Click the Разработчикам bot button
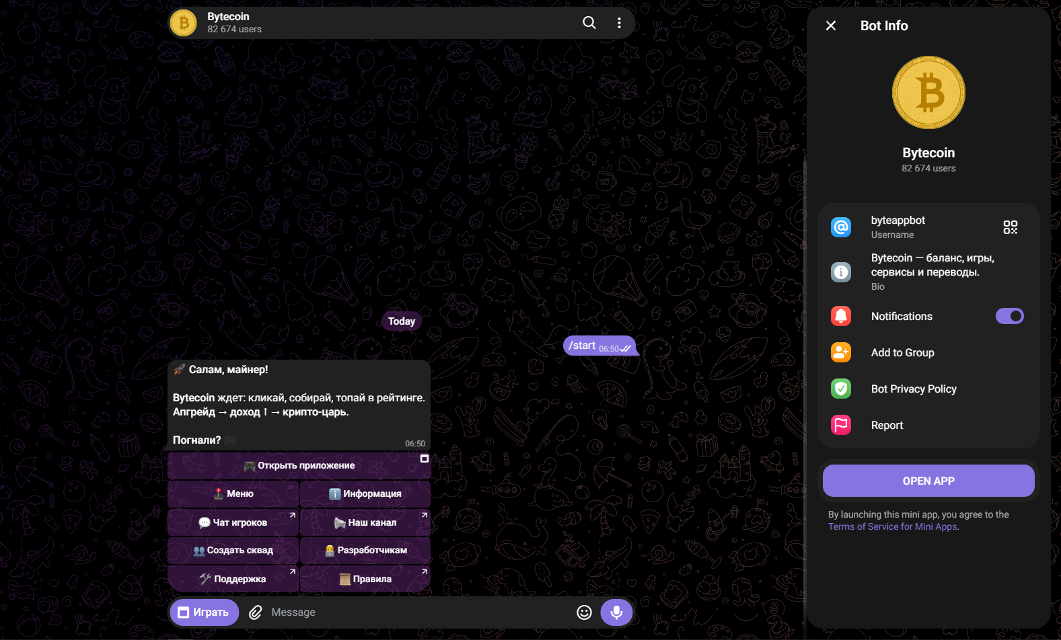The width and height of the screenshot is (1061, 640). coord(365,550)
